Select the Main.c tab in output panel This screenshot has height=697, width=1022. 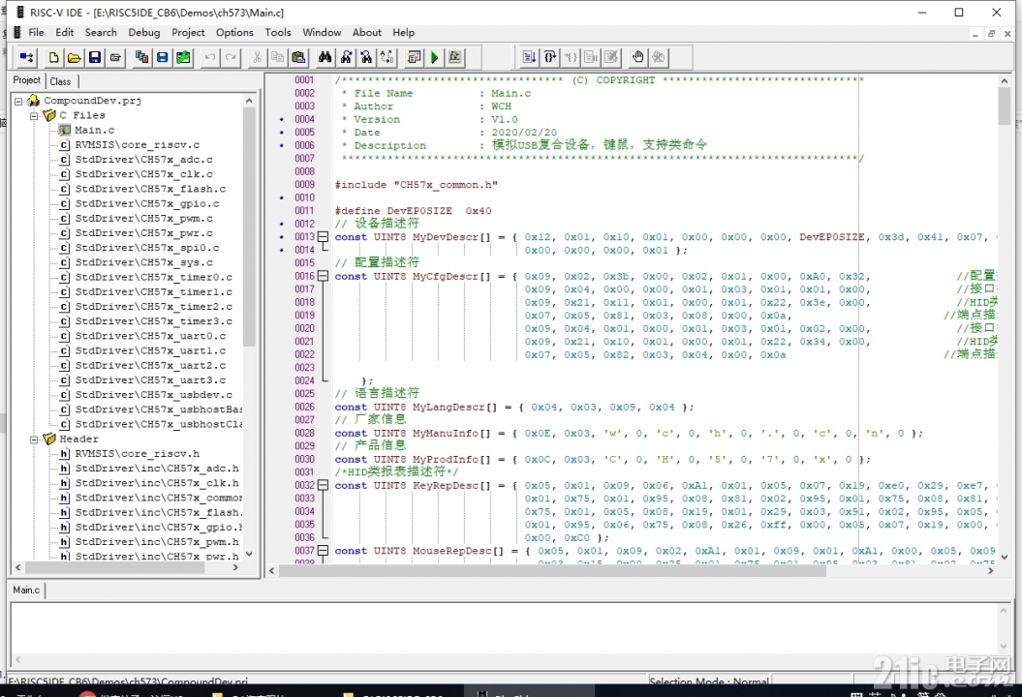[x=26, y=591]
